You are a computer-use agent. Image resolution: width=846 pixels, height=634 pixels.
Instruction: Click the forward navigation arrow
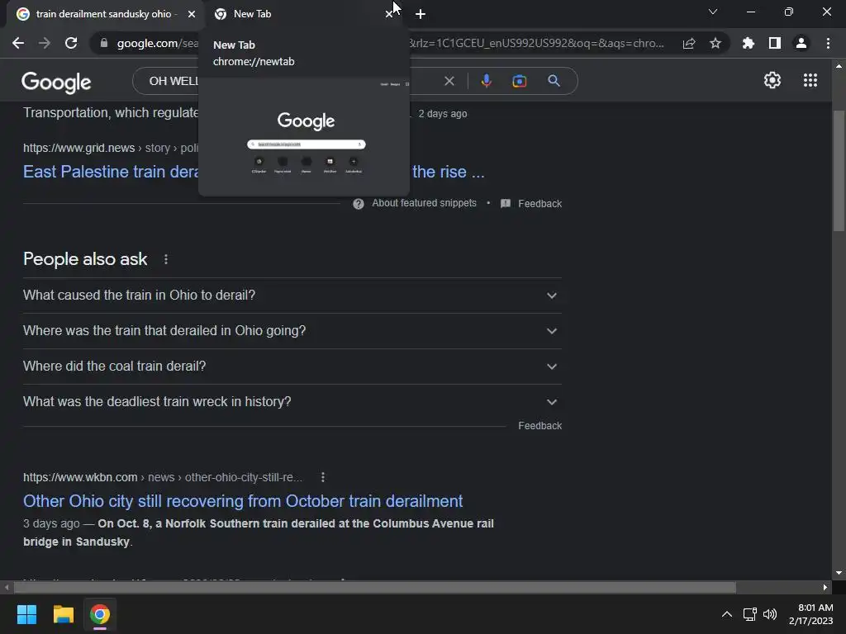(45, 43)
